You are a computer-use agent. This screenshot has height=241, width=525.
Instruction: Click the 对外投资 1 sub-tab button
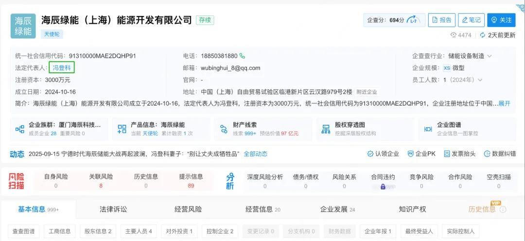point(179,231)
